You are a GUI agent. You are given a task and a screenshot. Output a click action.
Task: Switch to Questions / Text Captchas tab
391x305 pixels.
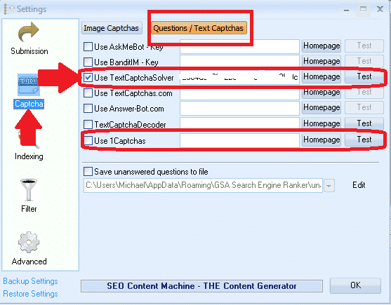click(x=199, y=28)
